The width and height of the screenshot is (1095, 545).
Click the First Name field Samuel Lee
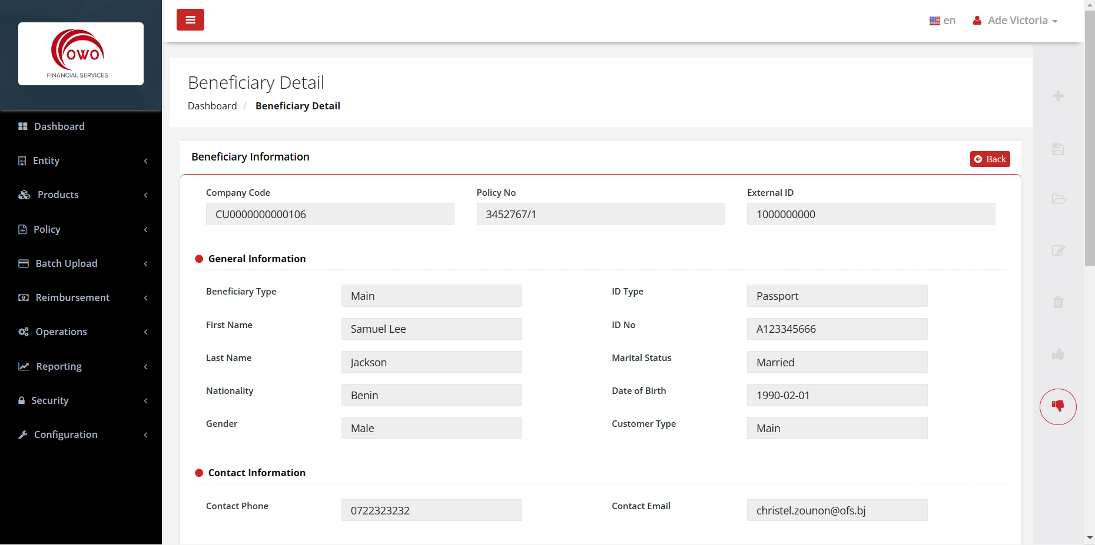coord(432,329)
